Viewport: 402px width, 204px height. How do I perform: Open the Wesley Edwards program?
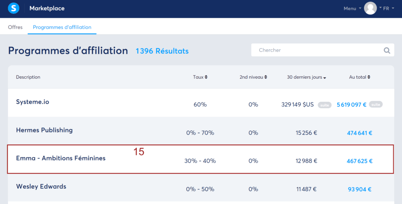(x=41, y=186)
